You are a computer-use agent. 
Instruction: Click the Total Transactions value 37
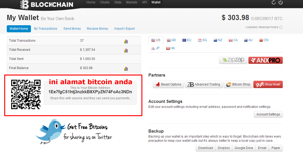(x=82, y=41)
